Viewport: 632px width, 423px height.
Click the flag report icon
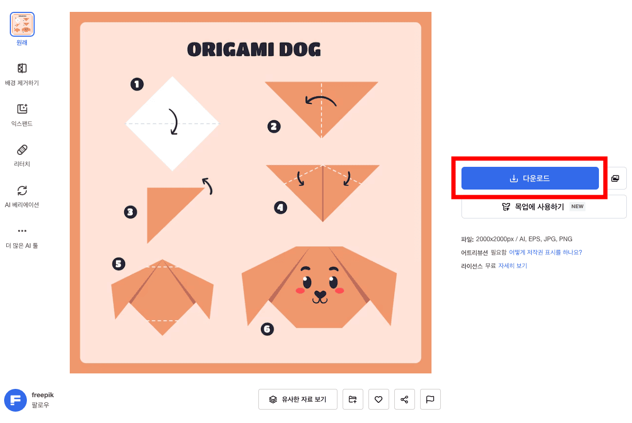[x=430, y=399]
